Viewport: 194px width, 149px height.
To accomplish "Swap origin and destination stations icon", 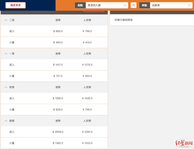I will click(x=133, y=5).
